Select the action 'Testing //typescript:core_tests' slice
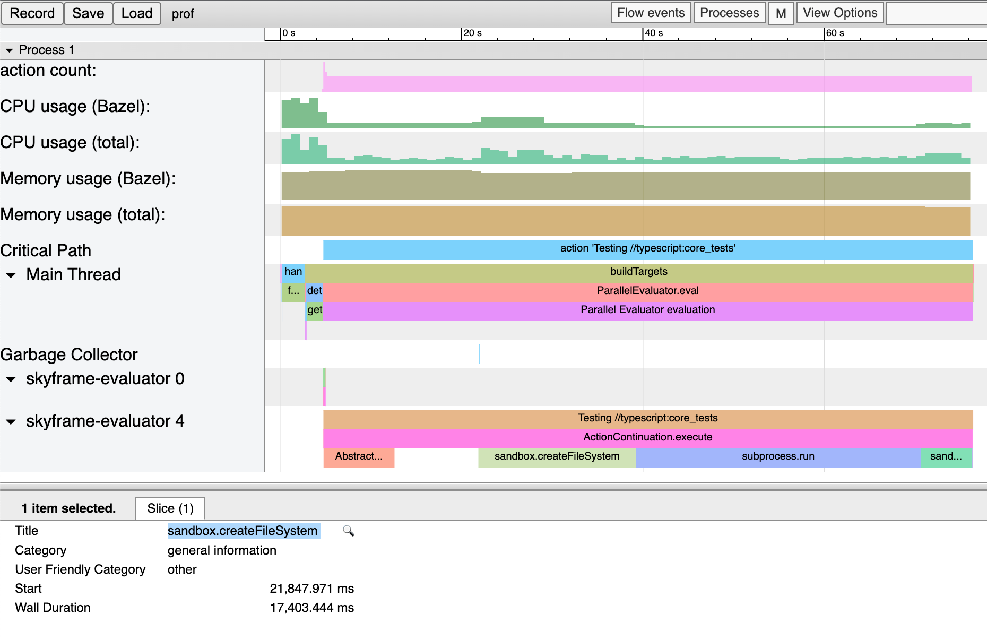The height and width of the screenshot is (640, 987). [x=647, y=248]
